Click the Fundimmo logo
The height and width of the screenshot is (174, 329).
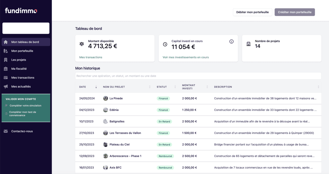(21, 11)
